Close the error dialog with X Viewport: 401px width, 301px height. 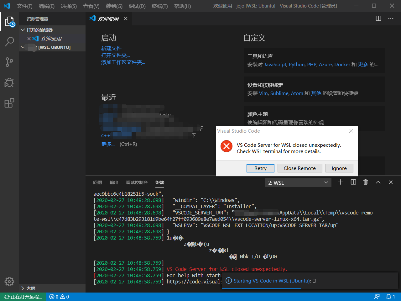click(351, 131)
